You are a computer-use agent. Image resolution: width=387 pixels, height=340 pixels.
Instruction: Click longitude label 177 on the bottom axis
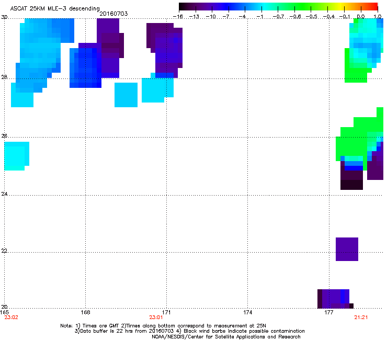(x=328, y=312)
